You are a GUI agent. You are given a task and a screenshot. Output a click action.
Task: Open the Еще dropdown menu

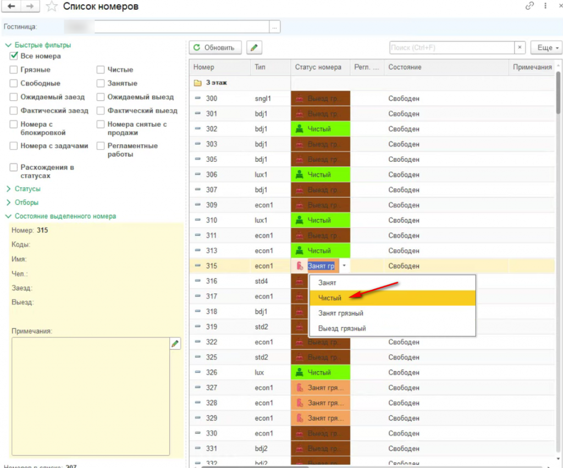point(546,47)
